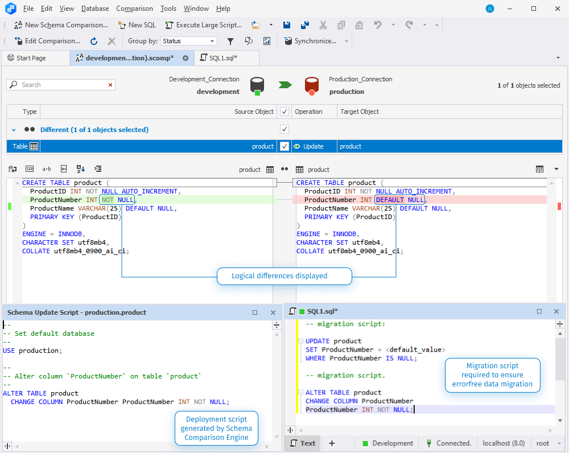569x453 pixels.
Task: Click the Filter funnel icon
Action: (x=230, y=41)
